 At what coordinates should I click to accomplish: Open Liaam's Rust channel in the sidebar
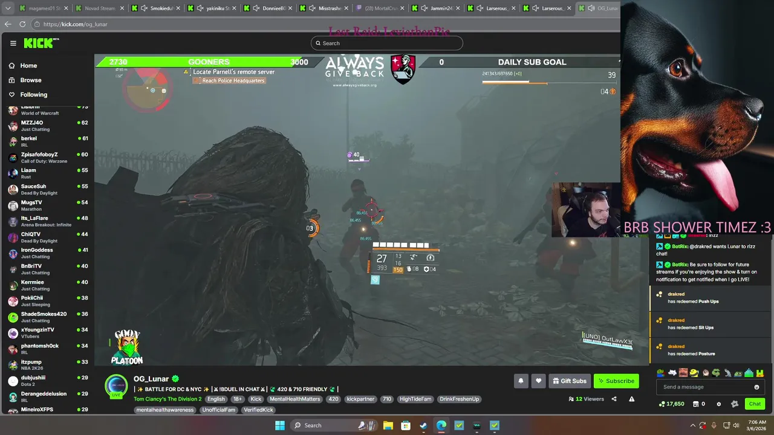(x=47, y=173)
